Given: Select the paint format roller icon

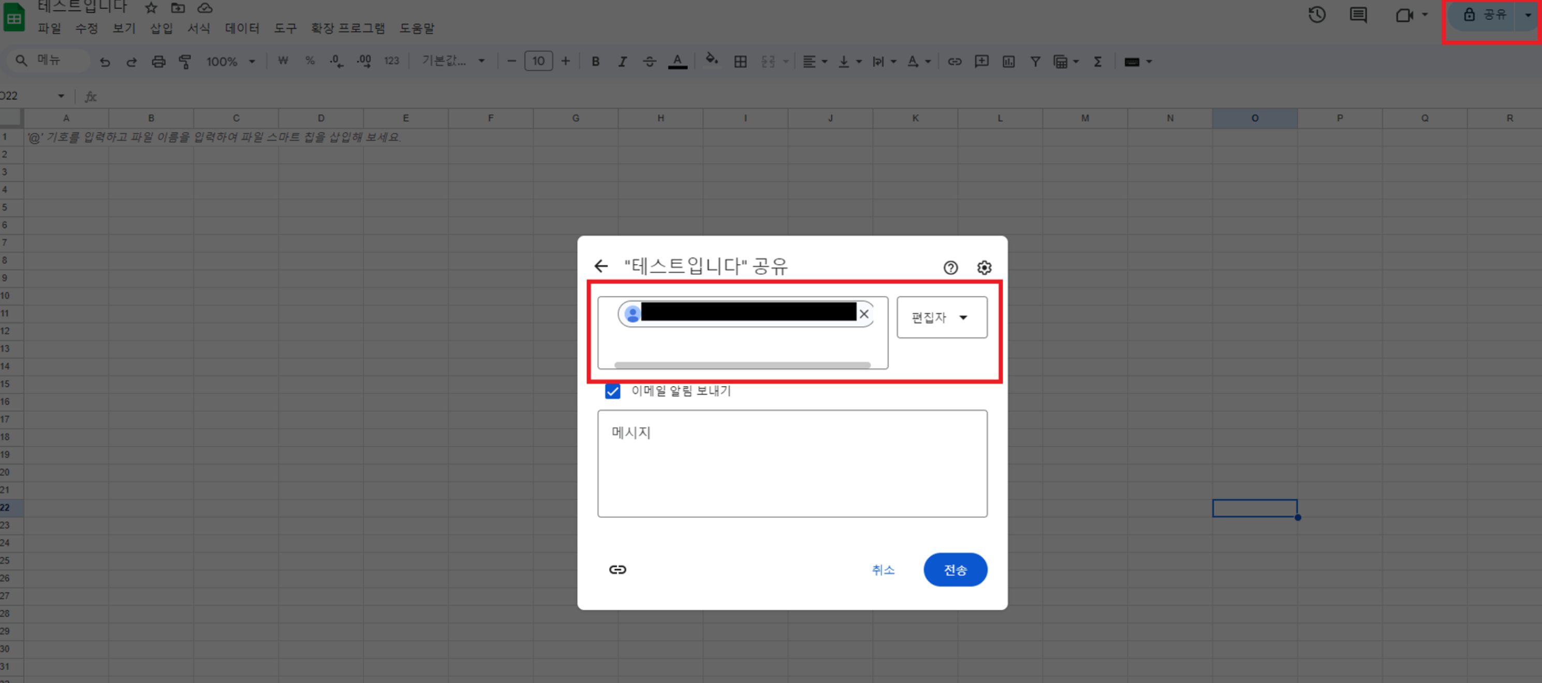Looking at the screenshot, I should [185, 61].
